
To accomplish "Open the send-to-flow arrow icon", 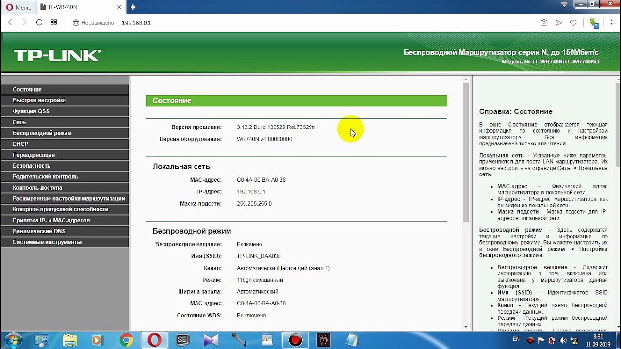I will (x=559, y=22).
